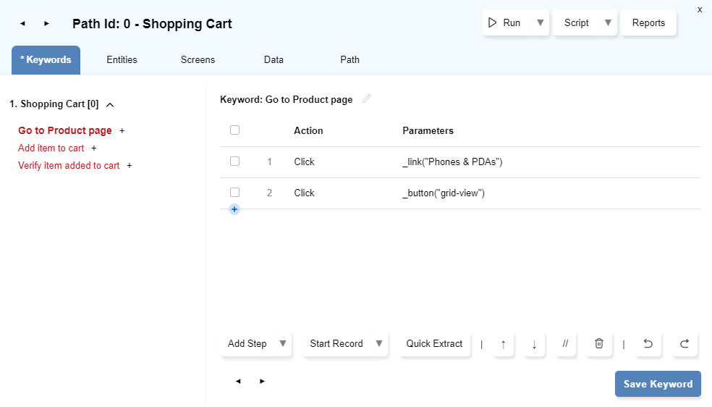Select Verify item added to cart keyword

tap(69, 166)
